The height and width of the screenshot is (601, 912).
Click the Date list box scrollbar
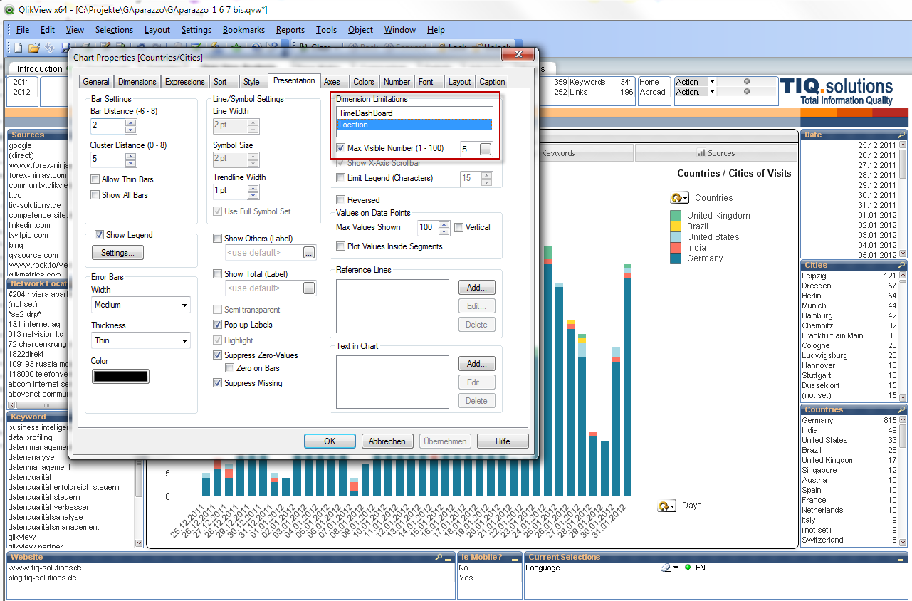[x=903, y=199]
